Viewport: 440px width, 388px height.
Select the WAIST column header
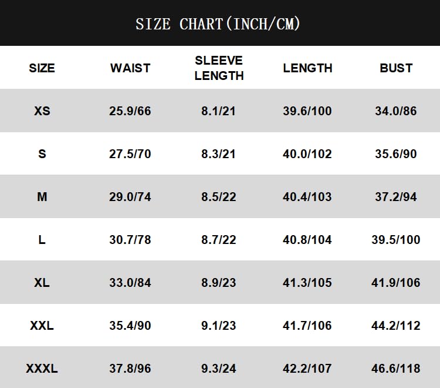(130, 68)
